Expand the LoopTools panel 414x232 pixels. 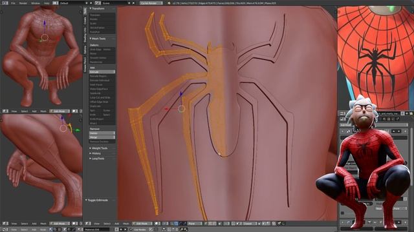point(91,159)
